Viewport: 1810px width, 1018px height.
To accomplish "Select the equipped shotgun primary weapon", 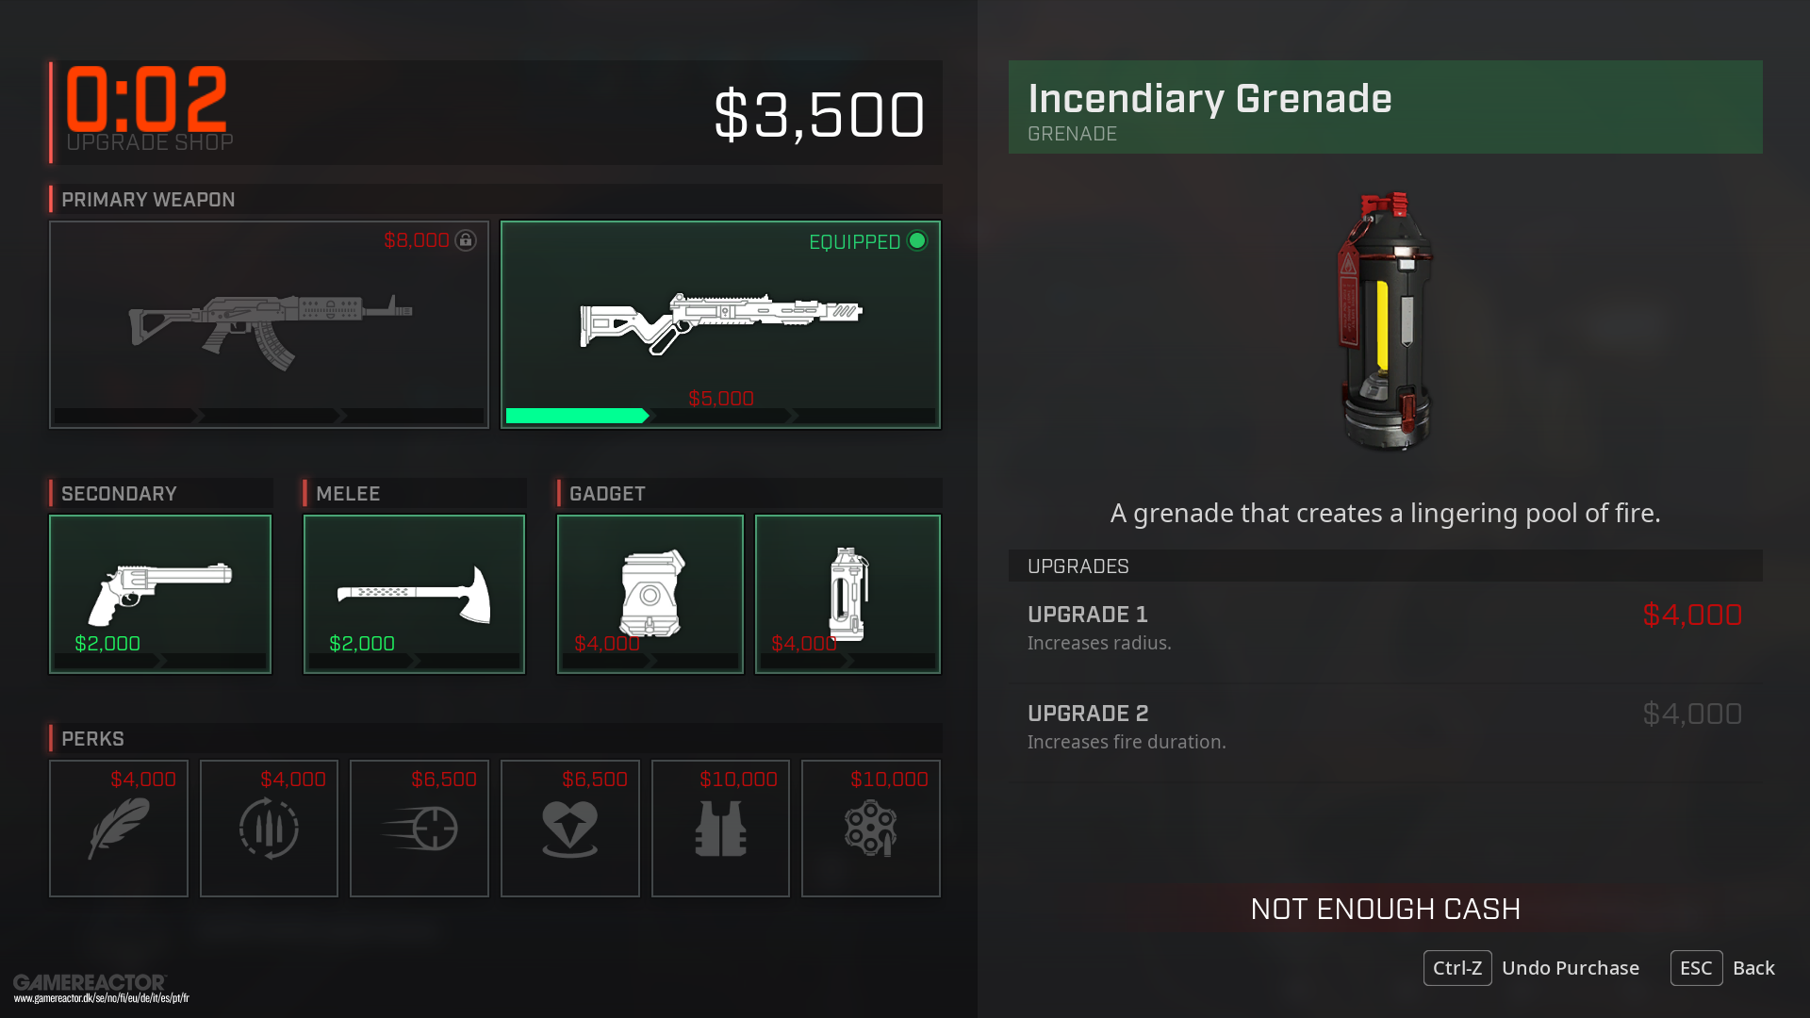I will pos(720,324).
